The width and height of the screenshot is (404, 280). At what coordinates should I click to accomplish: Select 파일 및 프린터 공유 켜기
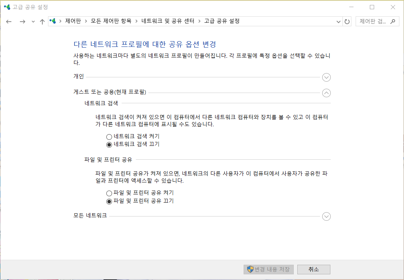(109, 193)
